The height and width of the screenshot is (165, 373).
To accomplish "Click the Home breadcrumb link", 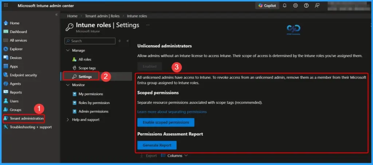I will click(72, 16).
